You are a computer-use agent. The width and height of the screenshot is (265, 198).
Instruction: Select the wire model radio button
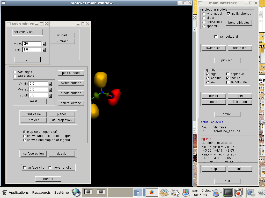coord(204,14)
